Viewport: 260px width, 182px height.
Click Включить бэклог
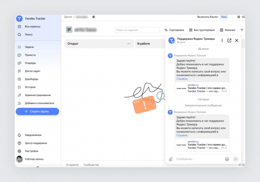[x=208, y=17]
